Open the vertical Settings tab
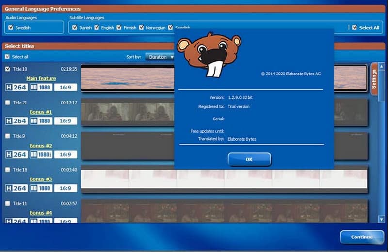Image resolution: width=388 pixels, height=252 pixels. coord(374,79)
